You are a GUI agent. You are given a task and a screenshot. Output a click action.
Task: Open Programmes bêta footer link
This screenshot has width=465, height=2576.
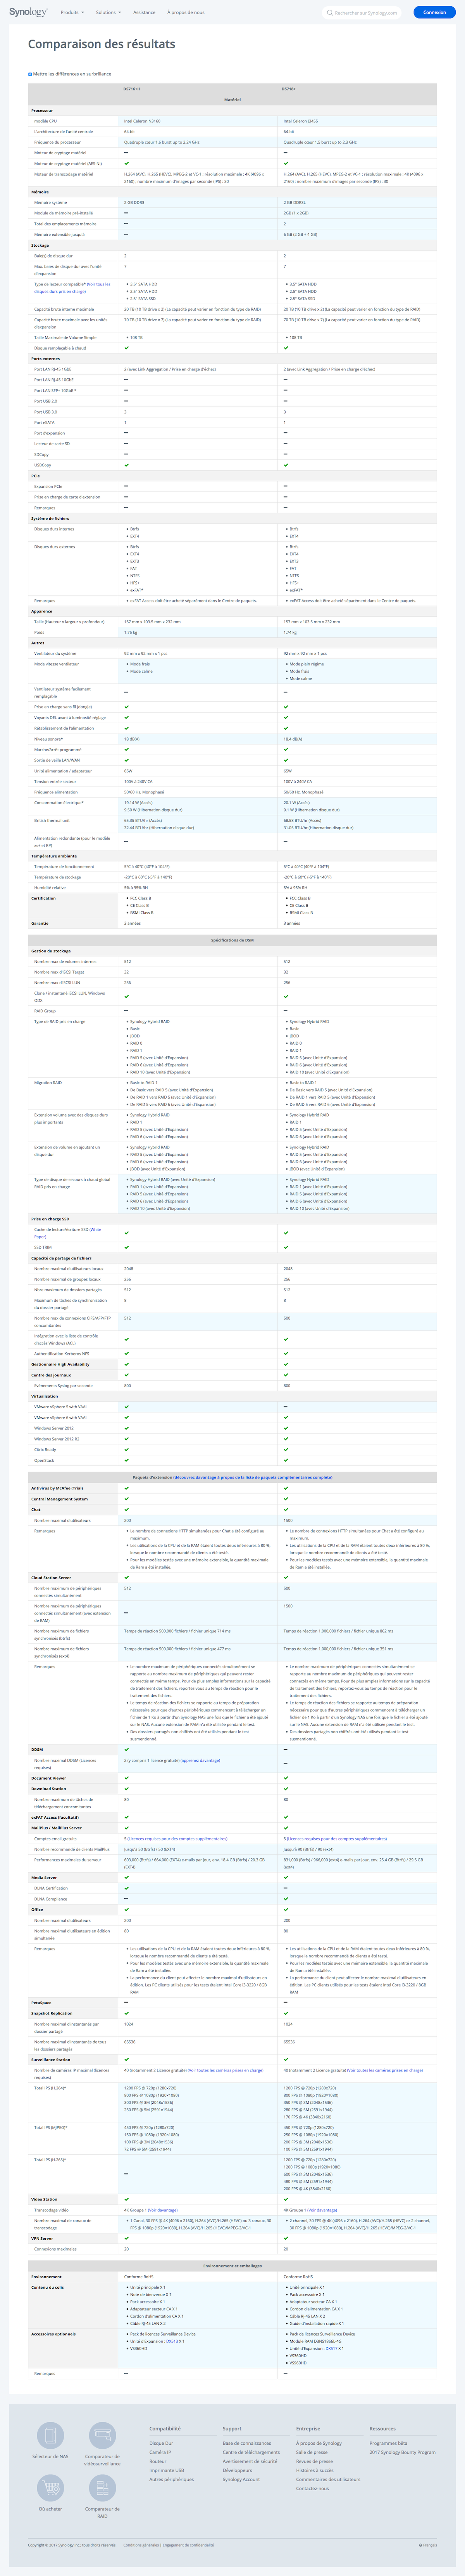coord(388,2443)
